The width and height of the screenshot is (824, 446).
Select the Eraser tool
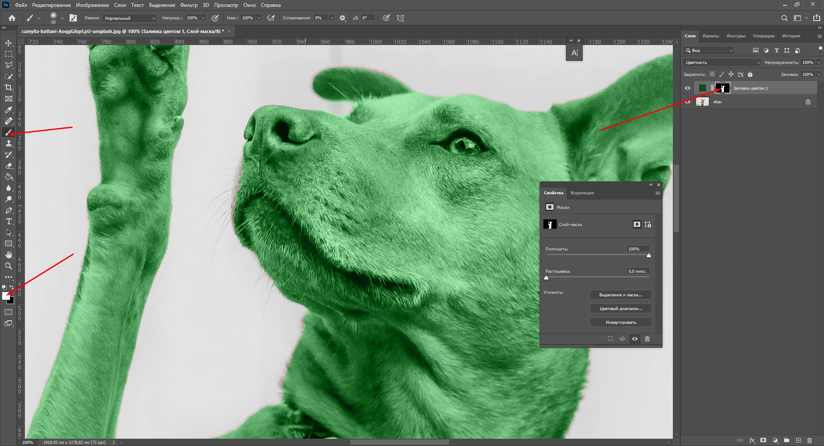(9, 166)
